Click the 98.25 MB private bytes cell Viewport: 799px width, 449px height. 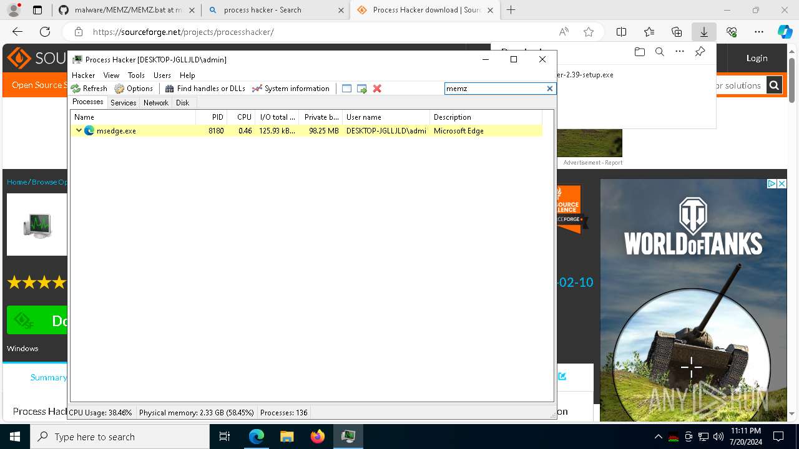(324, 131)
